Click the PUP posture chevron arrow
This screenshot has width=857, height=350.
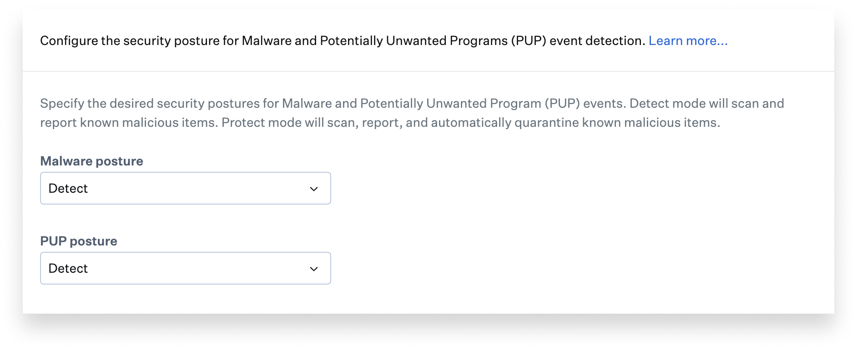click(x=314, y=269)
